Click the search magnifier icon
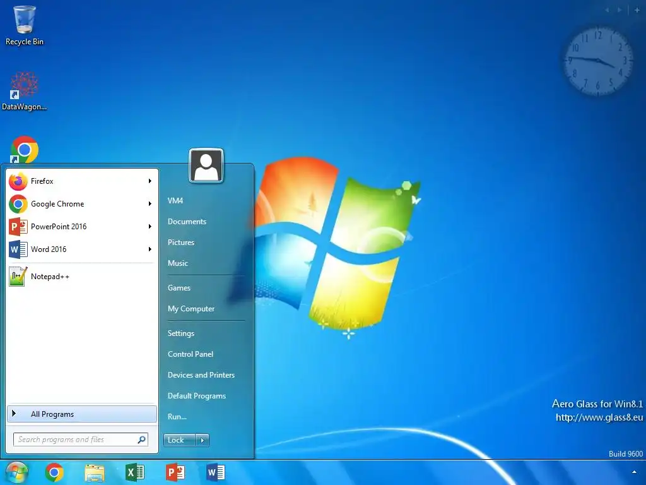The height and width of the screenshot is (485, 646). coord(142,440)
